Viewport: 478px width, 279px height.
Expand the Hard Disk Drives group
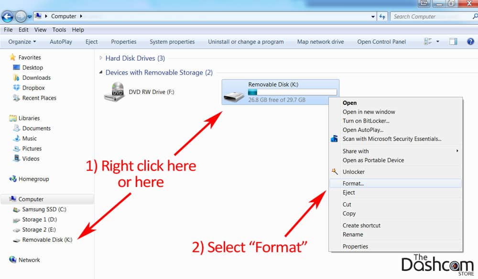pyautogui.click(x=101, y=58)
